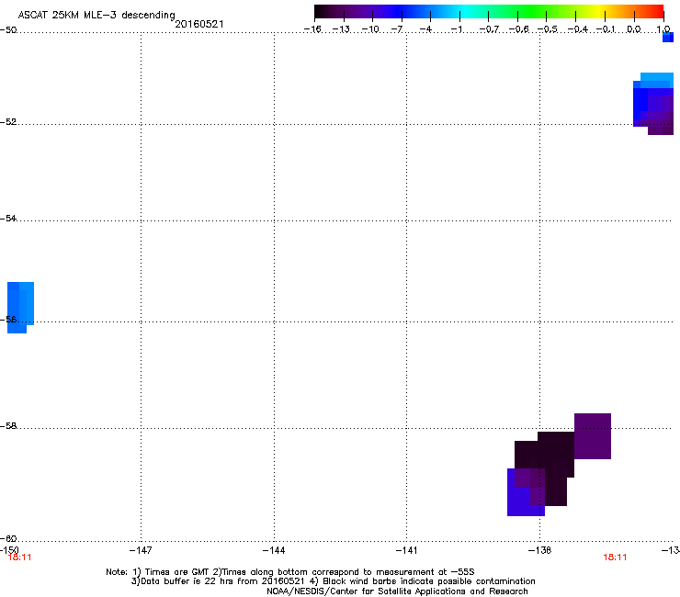Select the note about 22 hr data buffer
Viewport: 680px width, 597px height.
(333, 581)
